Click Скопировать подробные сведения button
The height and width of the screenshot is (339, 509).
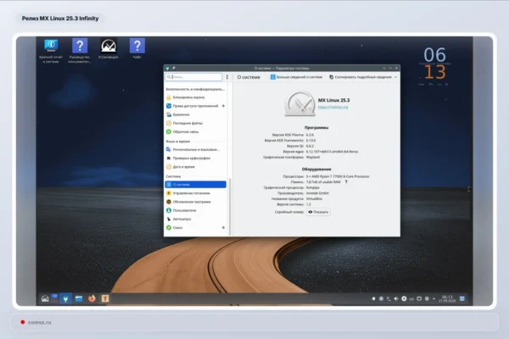click(361, 77)
